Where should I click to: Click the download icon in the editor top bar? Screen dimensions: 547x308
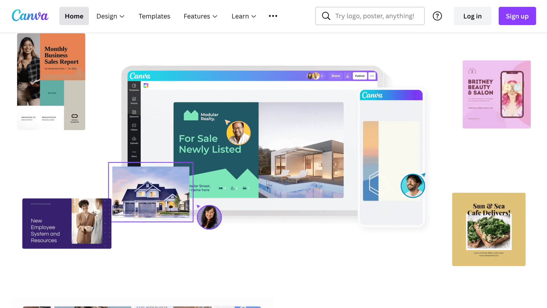click(347, 76)
